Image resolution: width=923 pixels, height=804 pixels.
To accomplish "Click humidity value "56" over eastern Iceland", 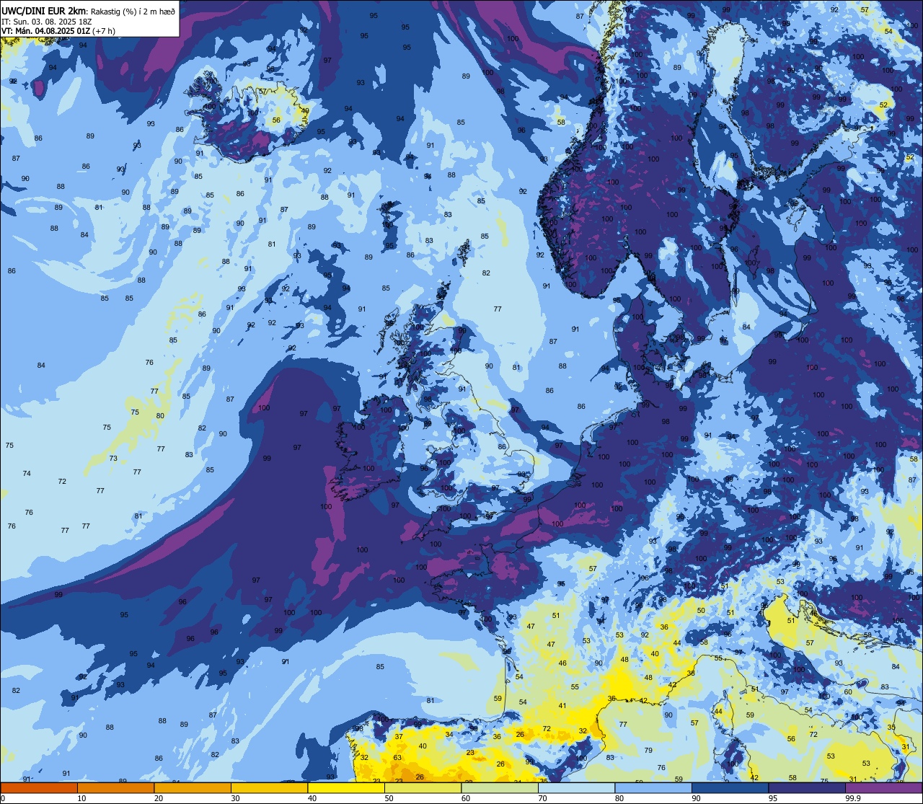I will 277,120.
